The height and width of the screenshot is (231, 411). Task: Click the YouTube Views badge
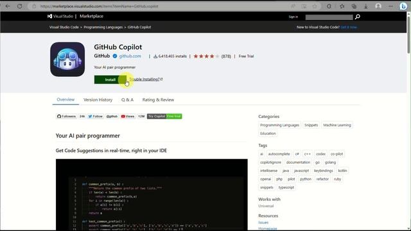[x=133, y=116]
